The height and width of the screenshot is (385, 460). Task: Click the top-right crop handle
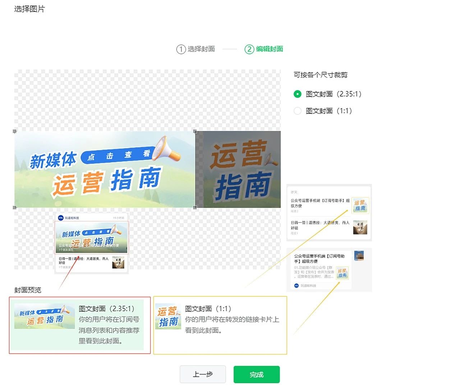click(195, 131)
